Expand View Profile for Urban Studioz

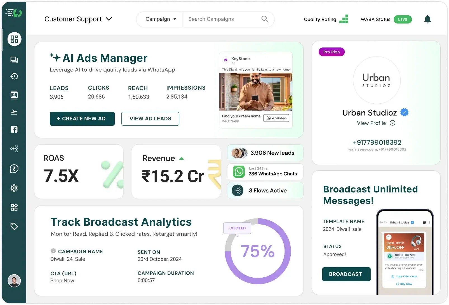tap(376, 123)
